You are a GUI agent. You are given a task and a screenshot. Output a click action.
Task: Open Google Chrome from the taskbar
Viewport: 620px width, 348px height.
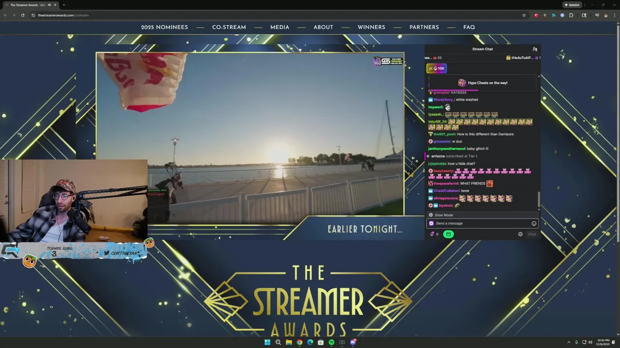coord(299,342)
